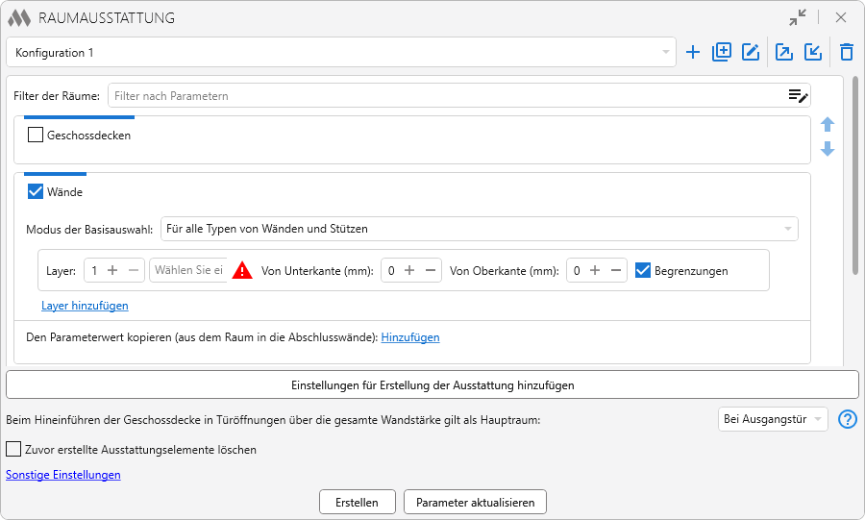Click the 'Layer hinzufügen' link
Screen dimensions: 865x520
coord(85,306)
